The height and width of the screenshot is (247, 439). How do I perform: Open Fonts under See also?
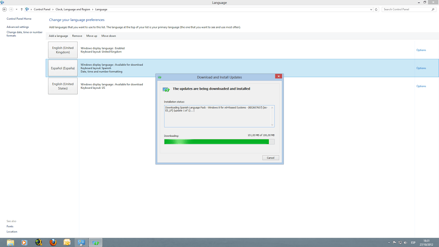pos(10,226)
